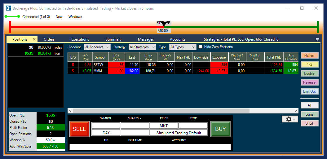Click the DAY time-in-force field
Image resolution: width=327 pixels, height=159 pixels.
106,133
